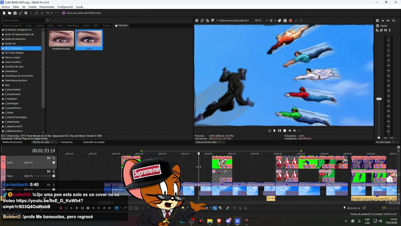This screenshot has height=226, width=401.
Task: Open video output FX icon in preview
Action: [207, 20]
